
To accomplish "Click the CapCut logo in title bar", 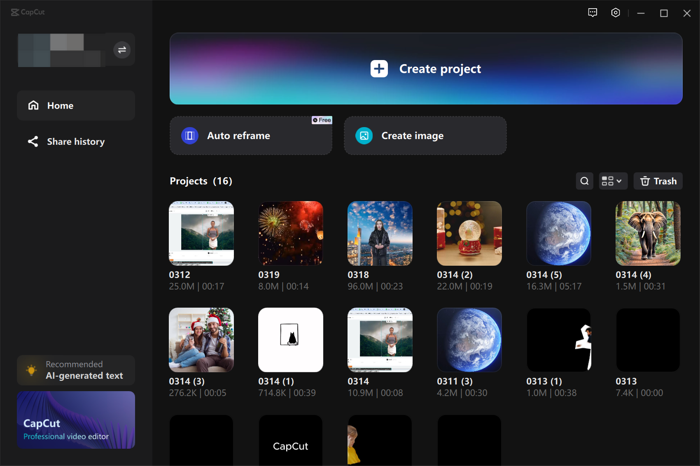I will click(28, 12).
